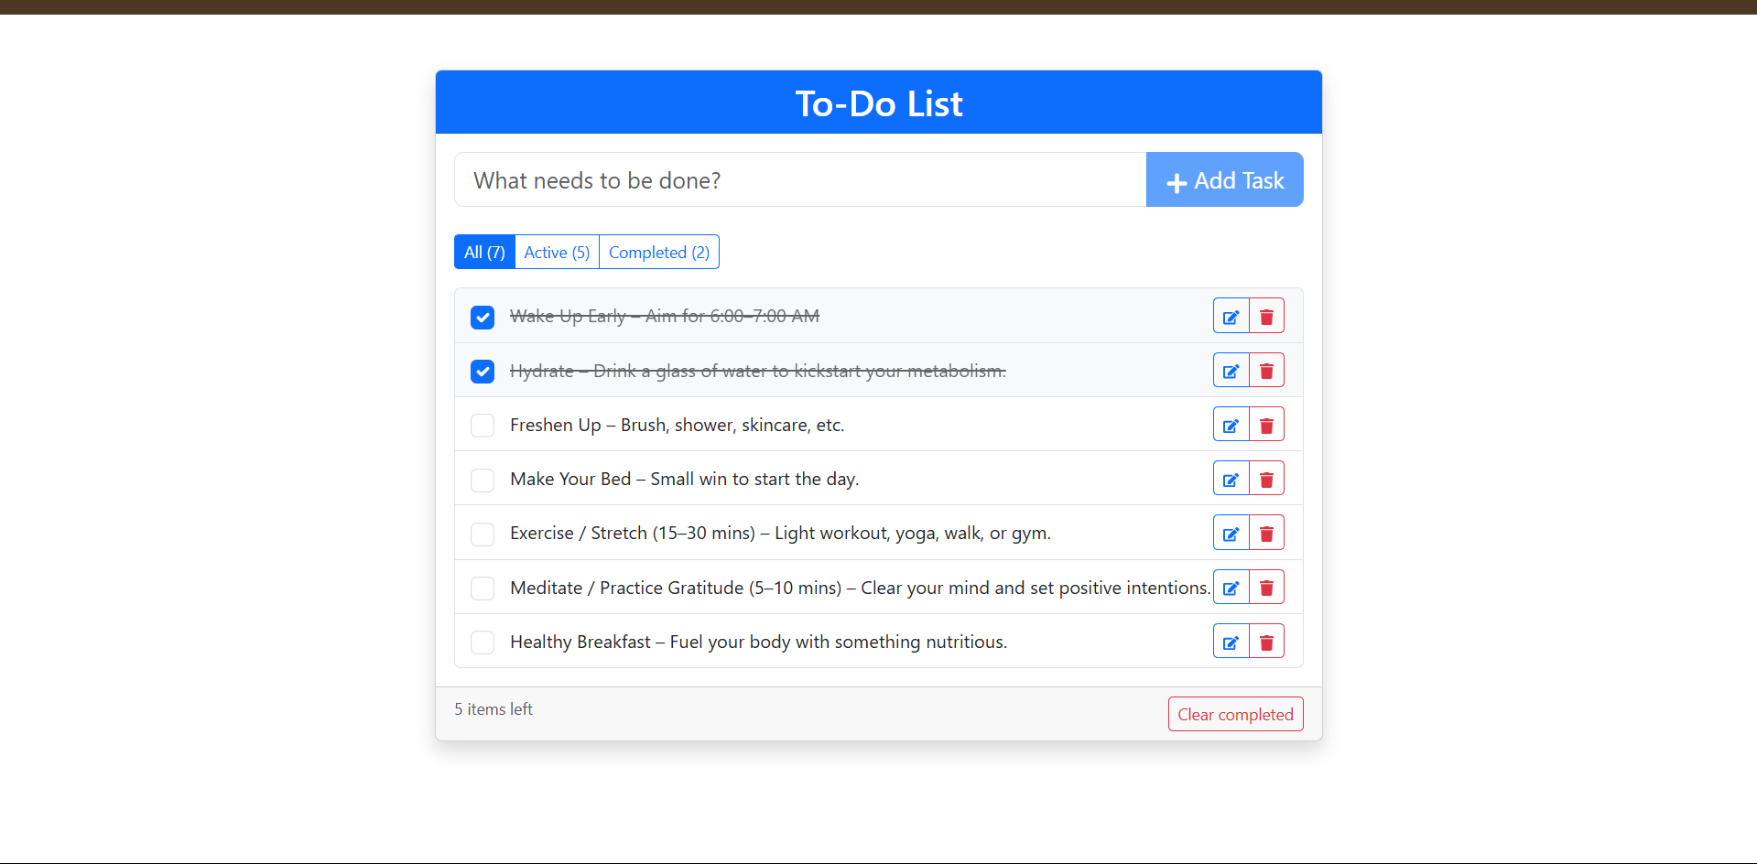Image resolution: width=1757 pixels, height=864 pixels.
Task: Select the All filter tab
Action: click(484, 252)
